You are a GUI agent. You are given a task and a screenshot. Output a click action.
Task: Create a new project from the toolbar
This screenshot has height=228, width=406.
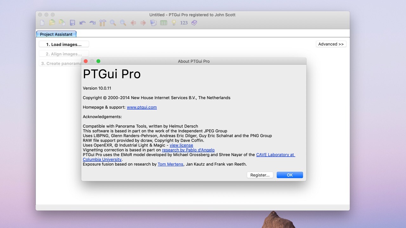pyautogui.click(x=42, y=22)
